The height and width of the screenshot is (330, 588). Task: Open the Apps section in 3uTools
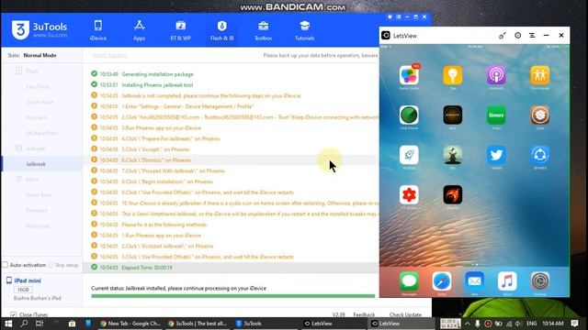139,30
